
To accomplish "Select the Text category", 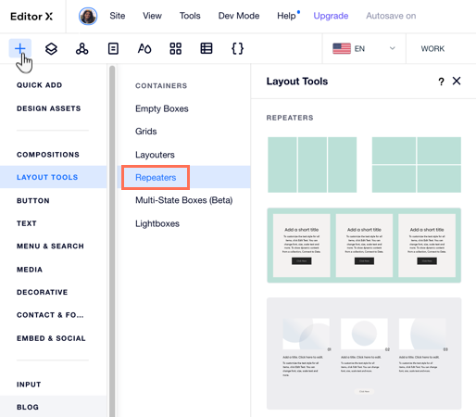I will click(x=27, y=223).
